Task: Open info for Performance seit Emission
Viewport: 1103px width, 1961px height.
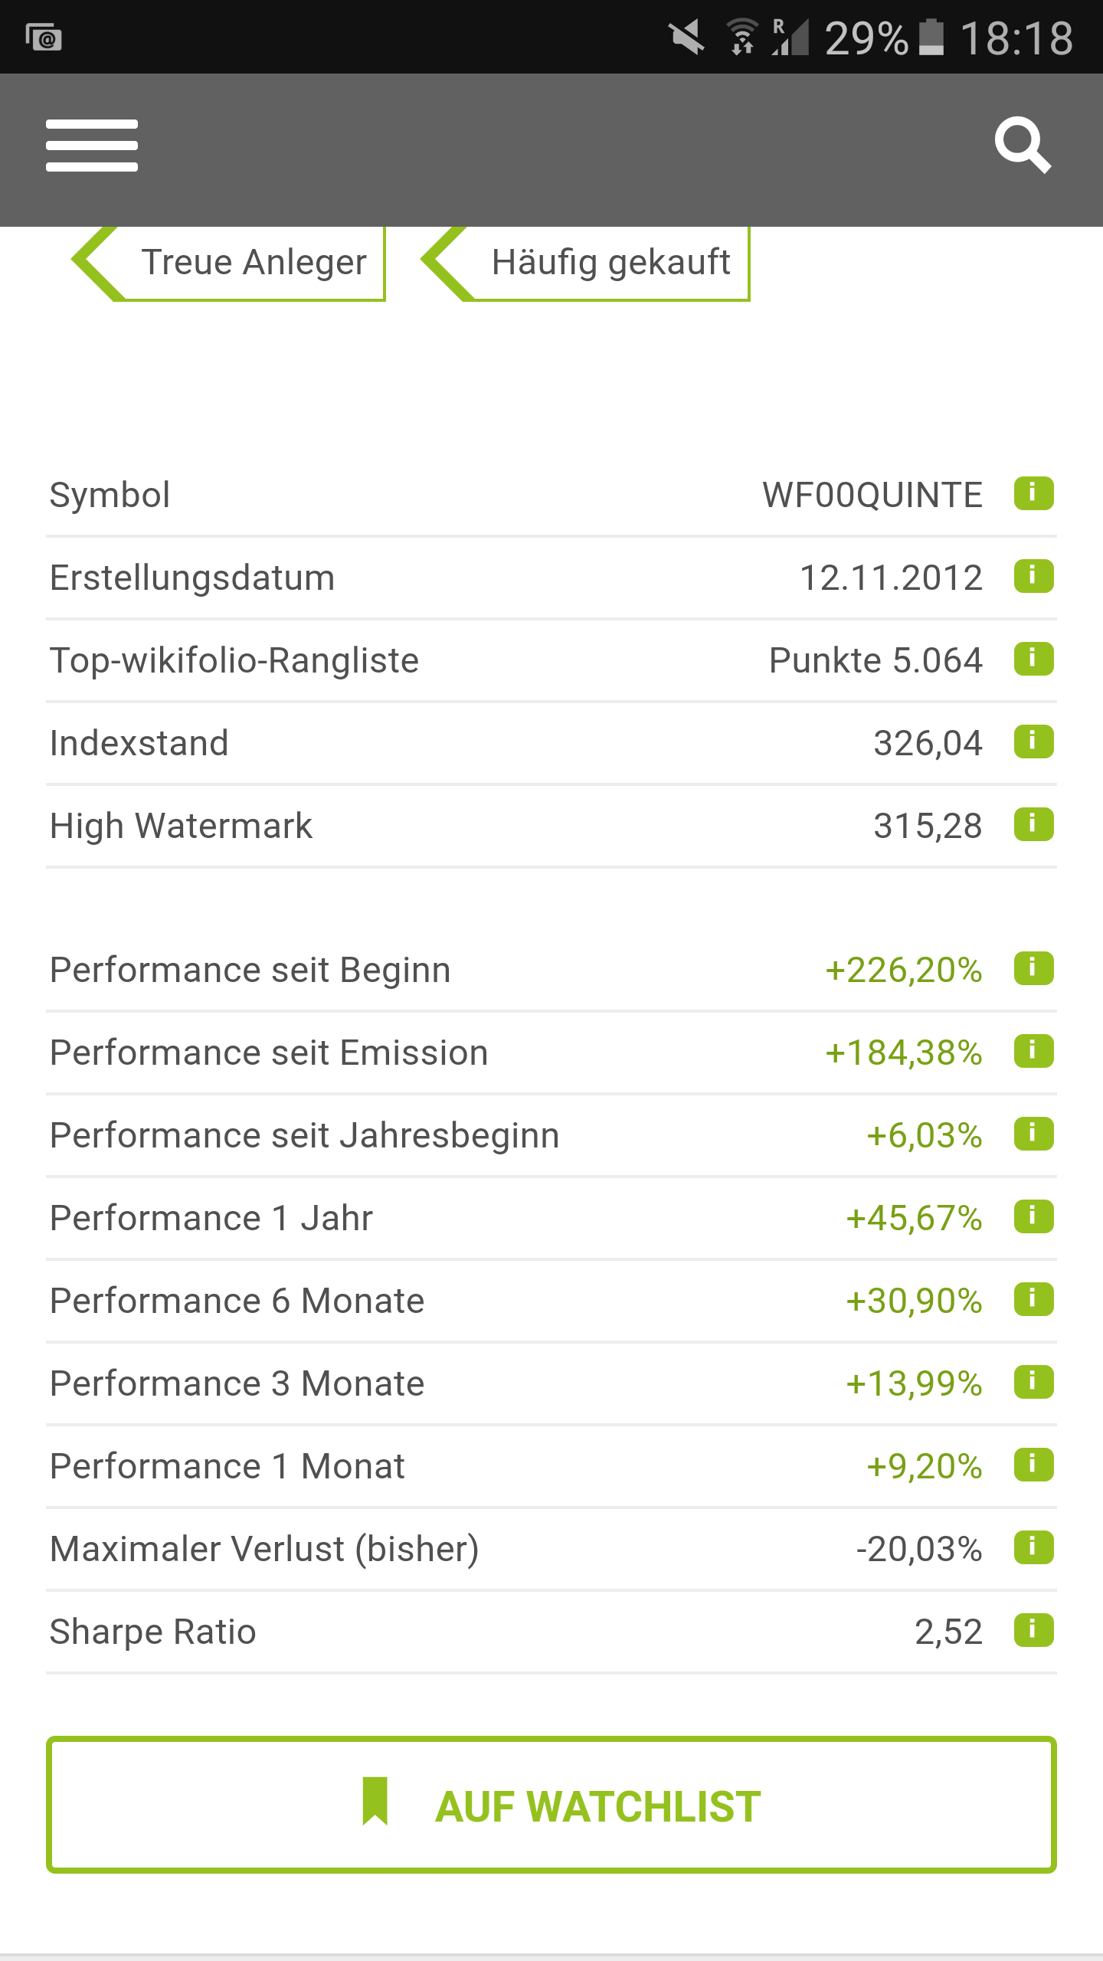Action: tap(1033, 1051)
